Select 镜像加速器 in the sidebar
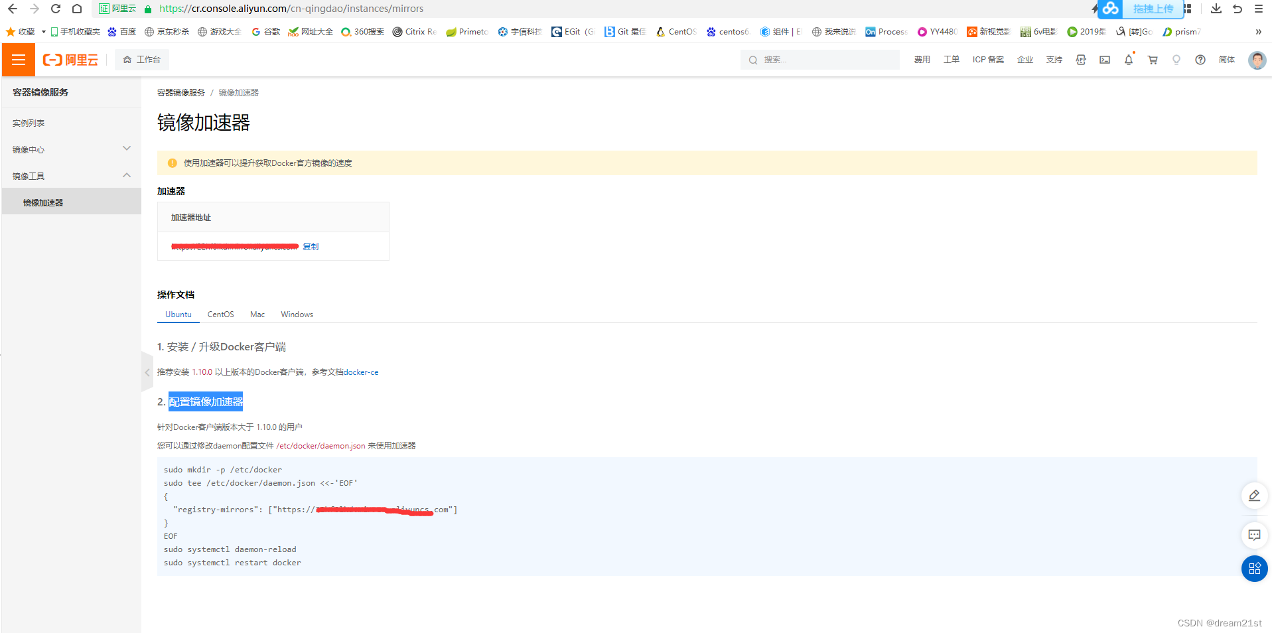This screenshot has height=633, width=1272. [x=71, y=202]
